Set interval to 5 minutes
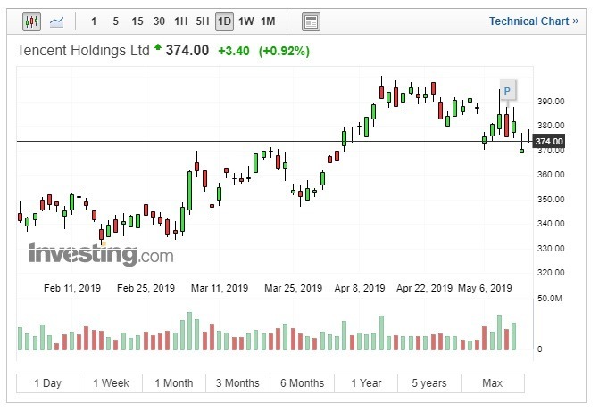599x411 pixels. (x=116, y=21)
